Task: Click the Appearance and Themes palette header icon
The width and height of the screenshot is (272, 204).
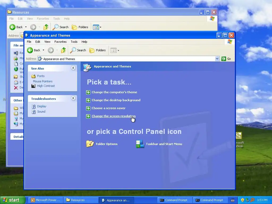Action: (x=87, y=67)
